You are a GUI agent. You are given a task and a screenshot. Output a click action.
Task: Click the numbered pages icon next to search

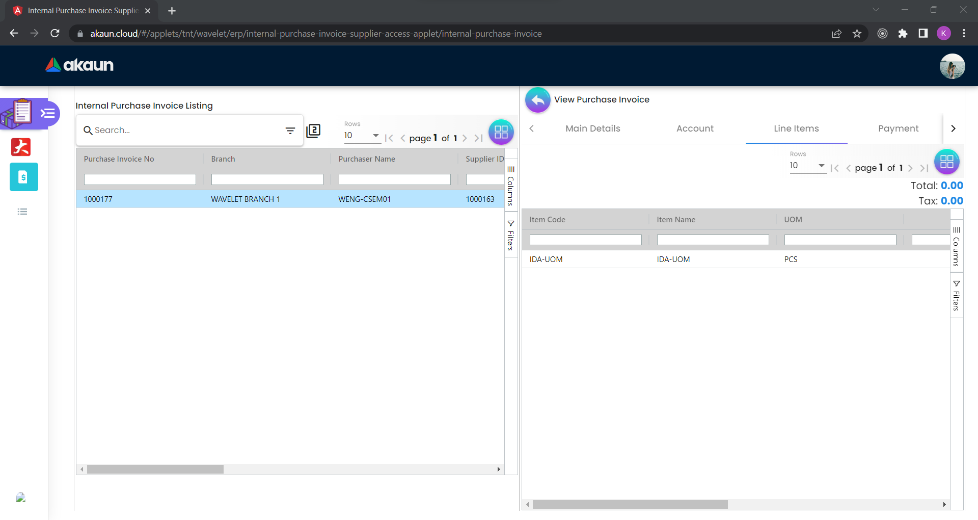[313, 131]
